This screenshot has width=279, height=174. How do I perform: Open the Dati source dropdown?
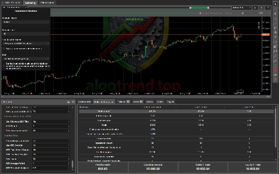tap(26, 59)
